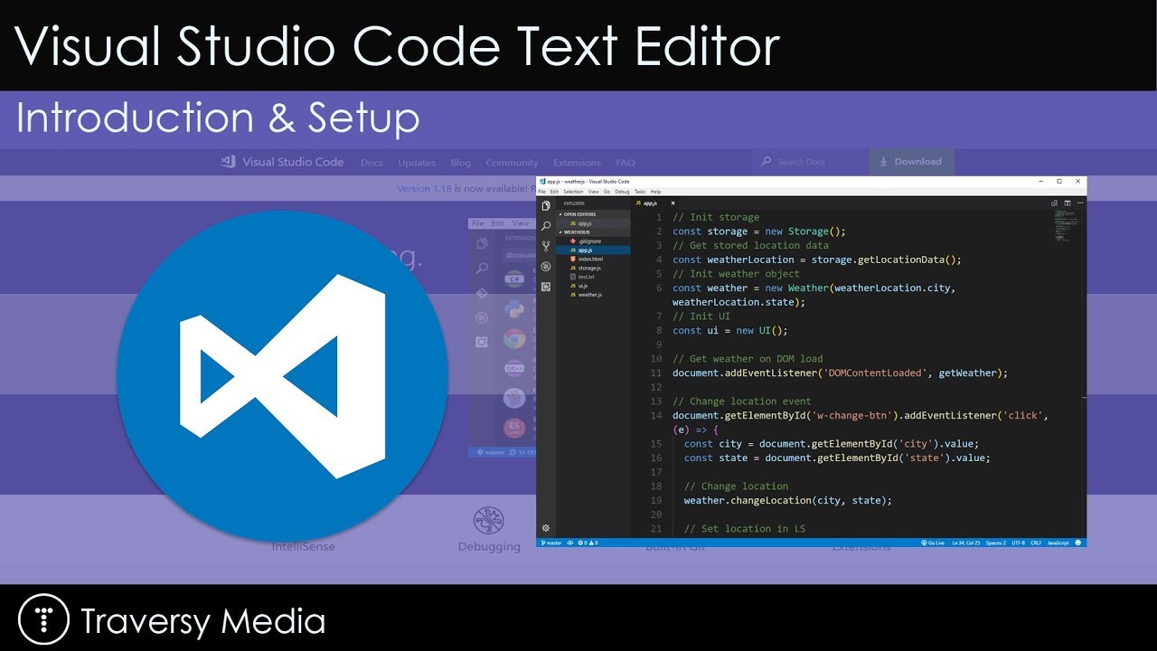Click UTF-8 encoding in status bar
The image size is (1157, 651).
pos(1019,542)
